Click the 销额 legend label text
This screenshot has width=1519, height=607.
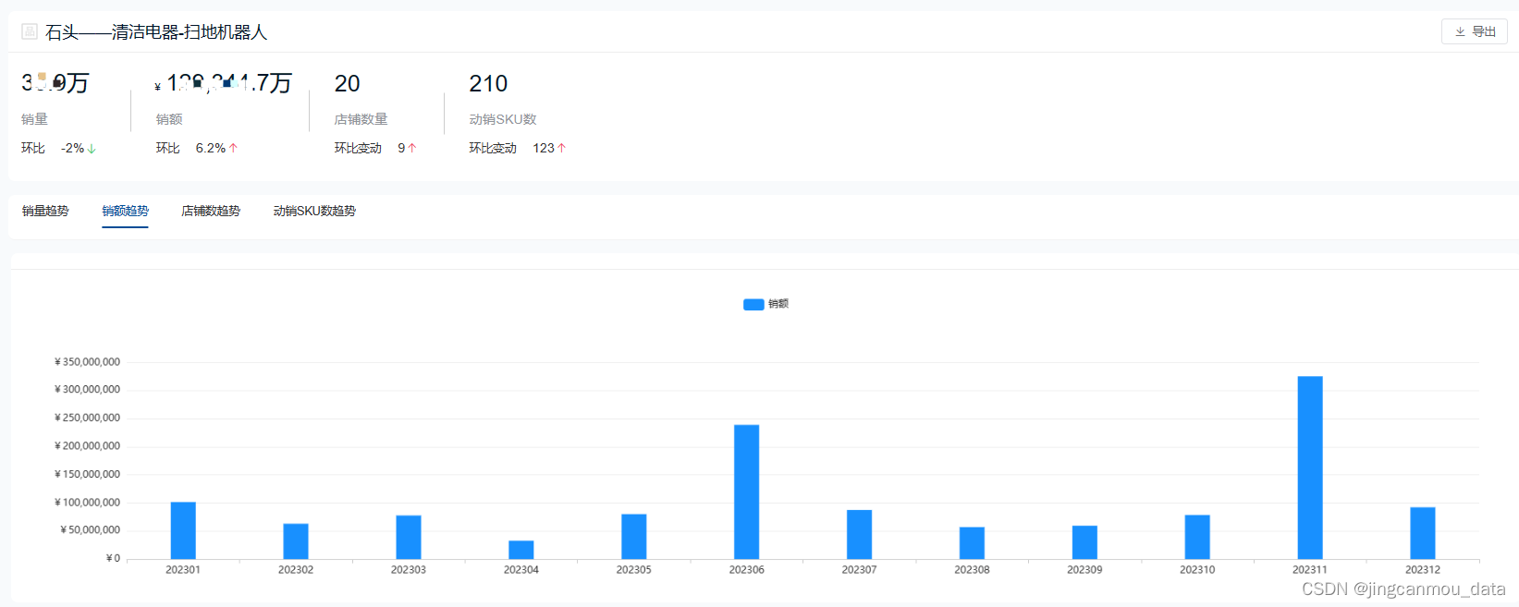778,304
